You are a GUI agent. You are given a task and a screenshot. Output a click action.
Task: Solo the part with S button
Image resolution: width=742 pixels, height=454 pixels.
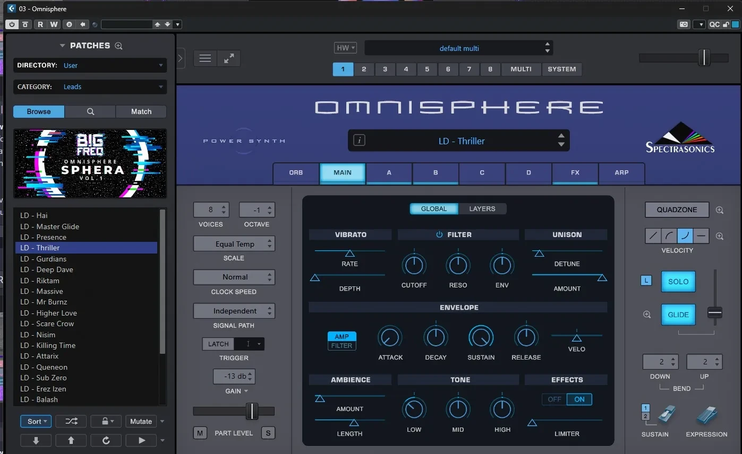pyautogui.click(x=268, y=433)
